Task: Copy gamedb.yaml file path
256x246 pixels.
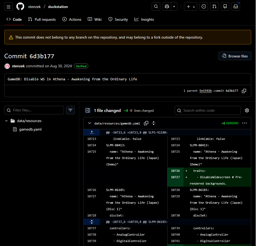Action: click(x=146, y=123)
